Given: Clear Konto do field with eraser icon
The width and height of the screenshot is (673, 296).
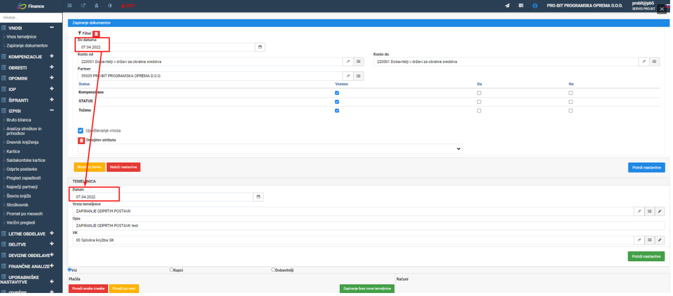Looking at the screenshot, I should (x=644, y=62).
